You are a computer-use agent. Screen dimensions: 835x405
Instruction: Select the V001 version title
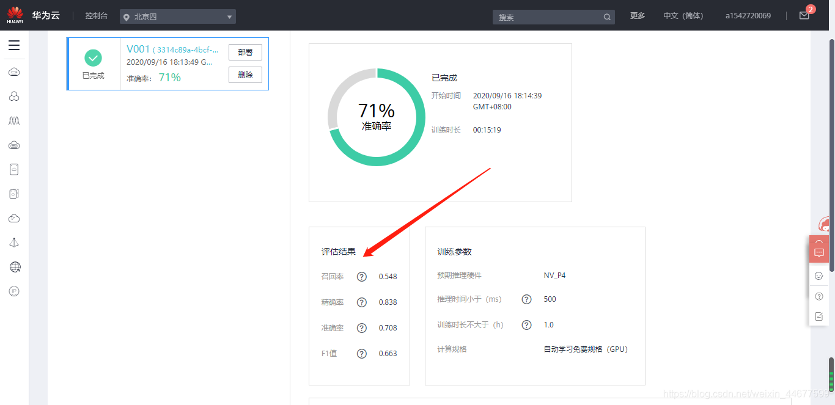click(138, 49)
